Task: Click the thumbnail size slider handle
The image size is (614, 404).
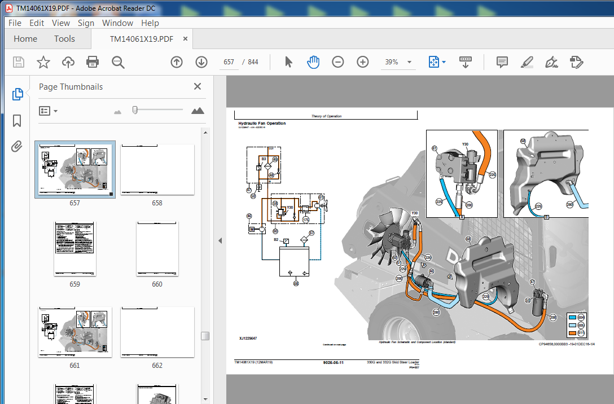Action: pos(135,110)
